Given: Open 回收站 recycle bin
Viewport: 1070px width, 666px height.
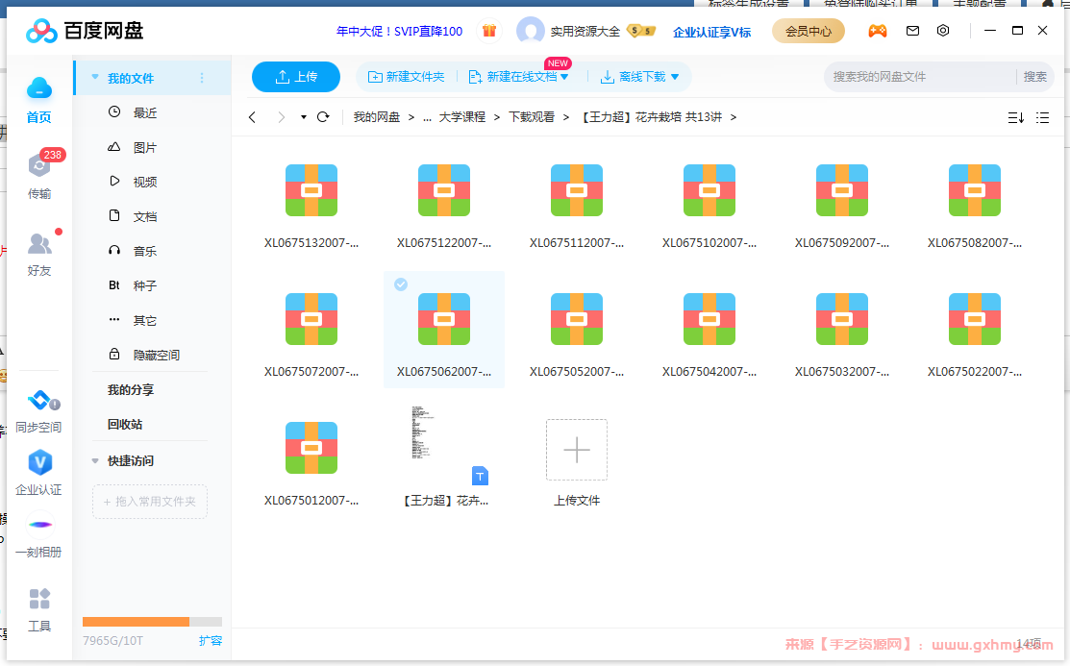Looking at the screenshot, I should [x=125, y=425].
